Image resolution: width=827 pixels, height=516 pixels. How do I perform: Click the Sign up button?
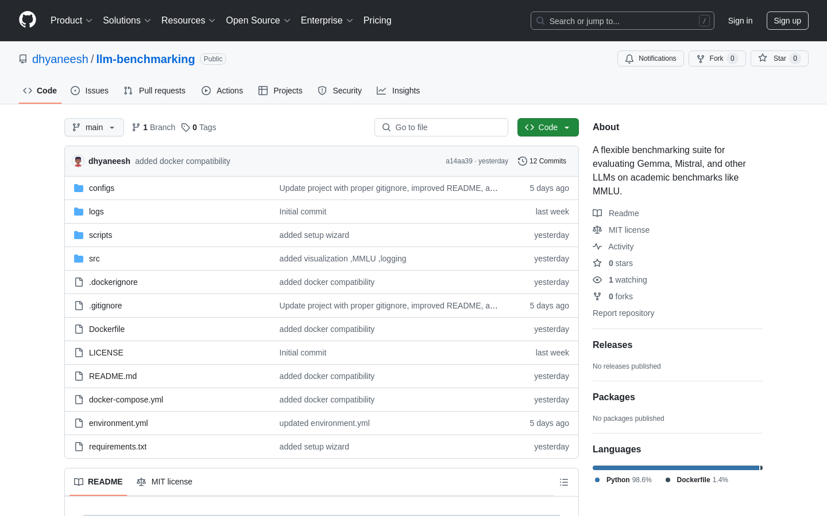coord(787,21)
